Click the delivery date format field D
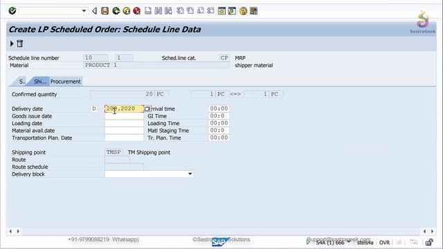Screen dimensions: 443x249 (94, 109)
